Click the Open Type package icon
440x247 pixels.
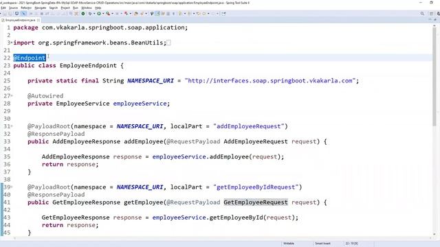tap(136, 14)
